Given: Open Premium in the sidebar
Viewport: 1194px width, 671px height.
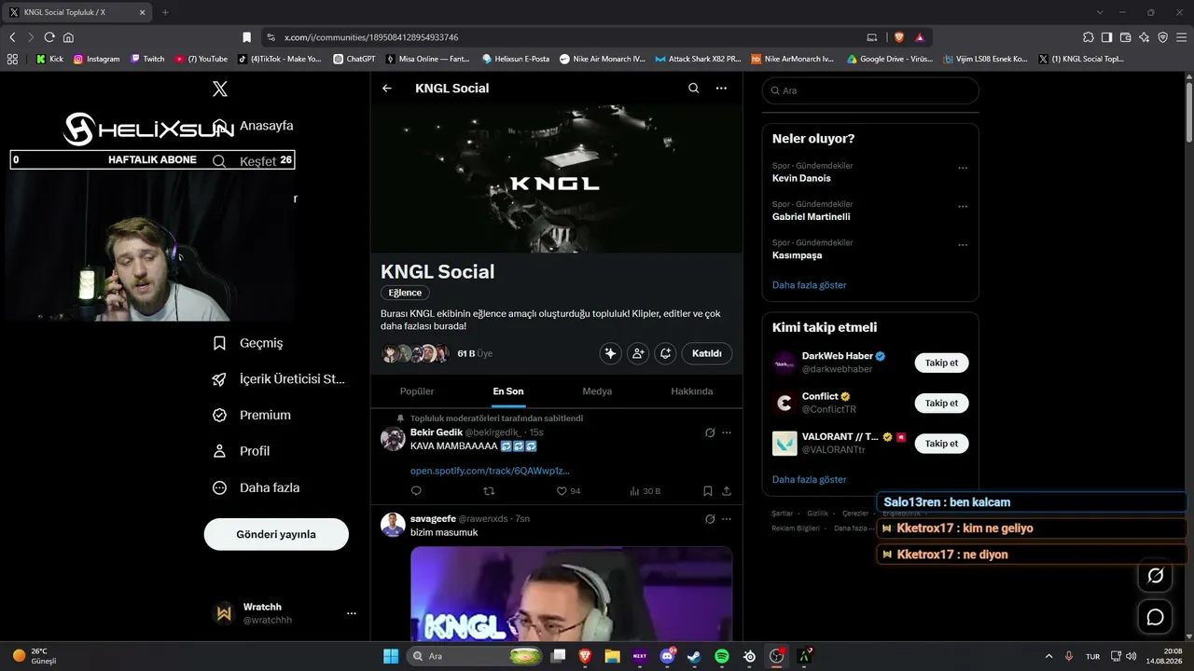Looking at the screenshot, I should [252, 415].
